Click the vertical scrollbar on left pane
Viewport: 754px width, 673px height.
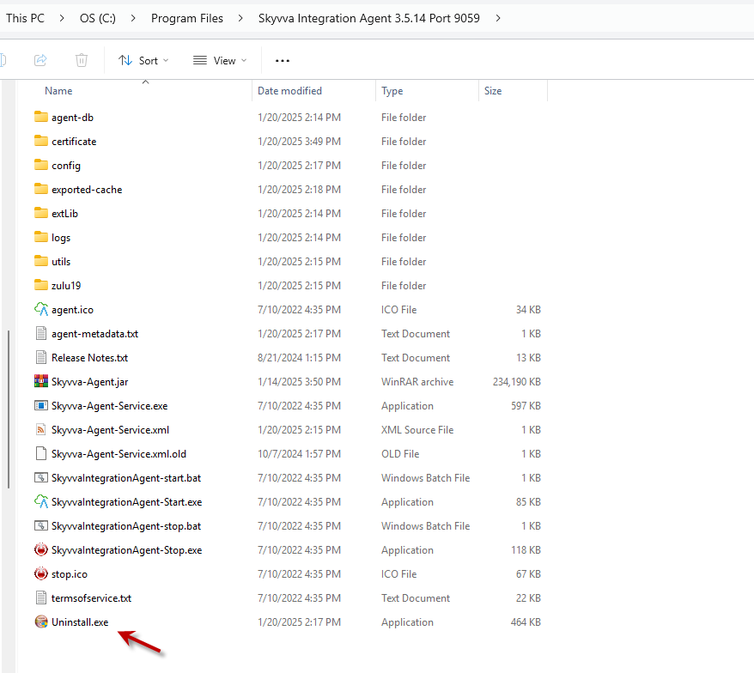[x=9, y=386]
